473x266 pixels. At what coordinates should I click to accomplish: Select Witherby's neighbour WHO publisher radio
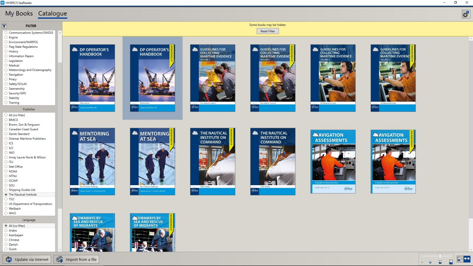point(6,213)
